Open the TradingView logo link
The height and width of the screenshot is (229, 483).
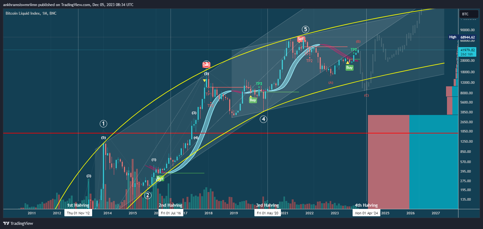pos(18,224)
